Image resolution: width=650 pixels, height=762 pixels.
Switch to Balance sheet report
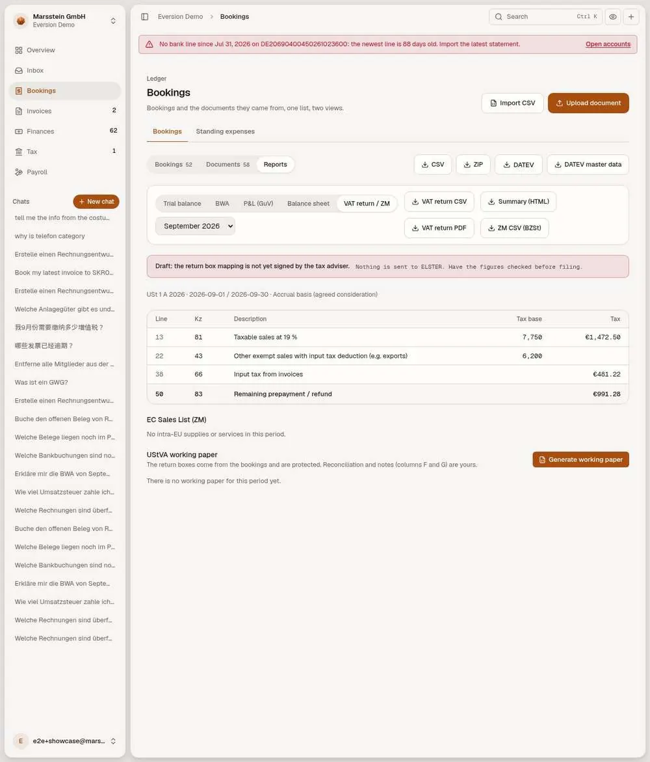click(x=308, y=204)
